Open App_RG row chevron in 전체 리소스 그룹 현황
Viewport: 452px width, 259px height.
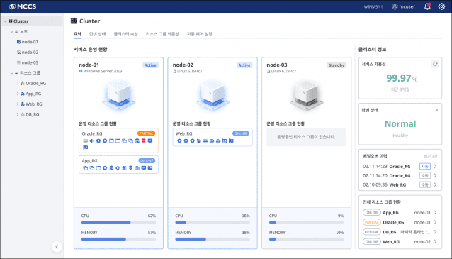[435, 212]
